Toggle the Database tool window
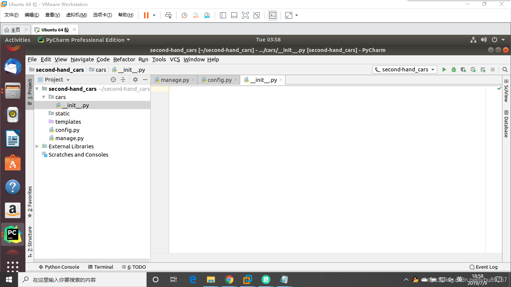The width and height of the screenshot is (511, 287). click(x=506, y=123)
